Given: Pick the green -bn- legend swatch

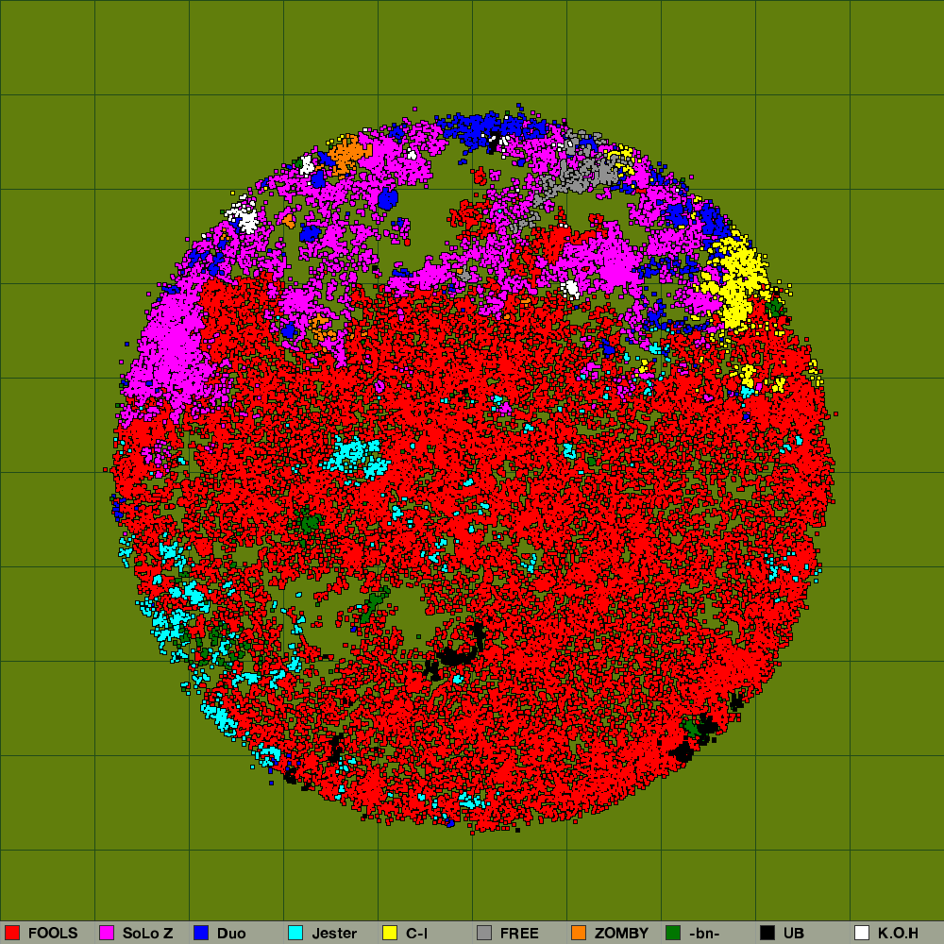Looking at the screenshot, I should tap(673, 933).
